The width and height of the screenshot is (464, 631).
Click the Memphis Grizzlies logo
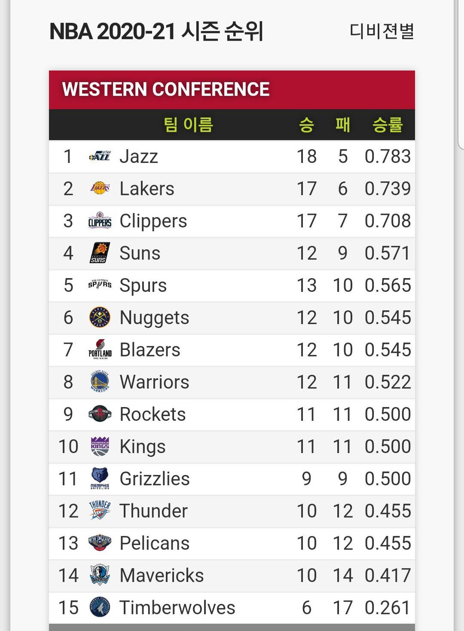(100, 478)
